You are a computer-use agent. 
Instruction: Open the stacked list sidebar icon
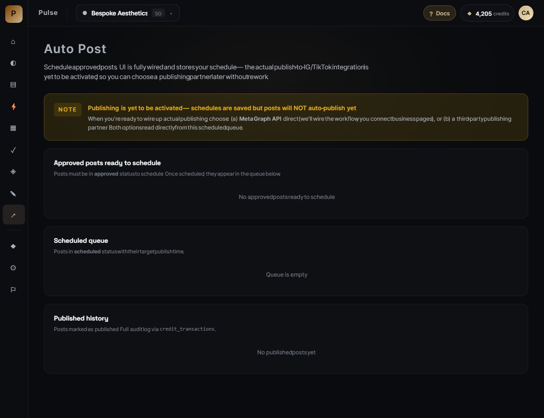(x=13, y=85)
